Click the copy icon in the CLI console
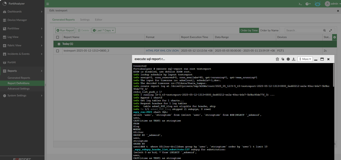The width and height of the screenshot is (341, 160). [x=283, y=59]
